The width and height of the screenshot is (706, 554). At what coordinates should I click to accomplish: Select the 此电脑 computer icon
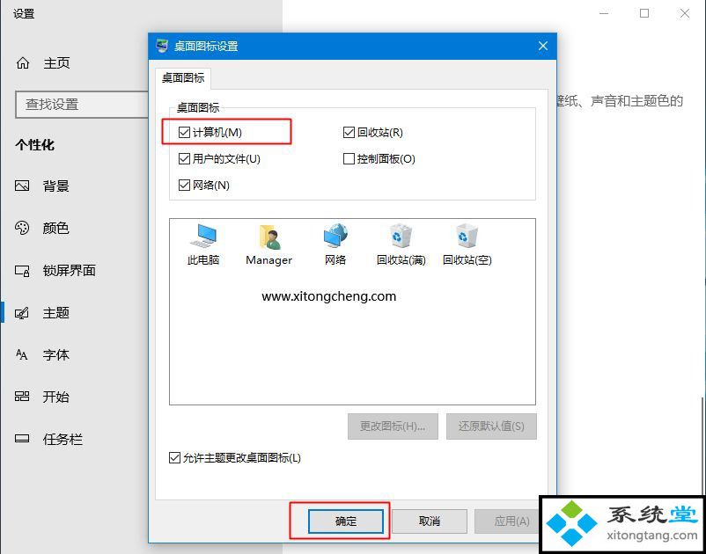point(203,237)
